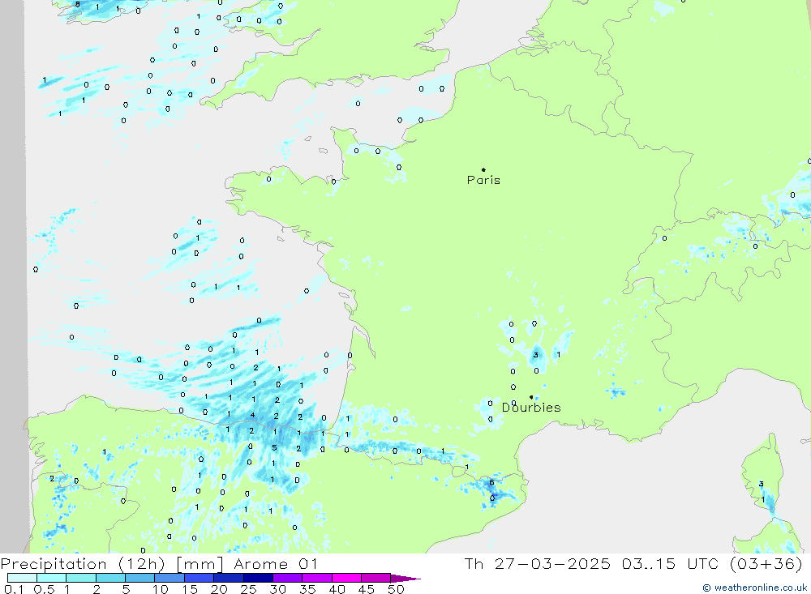Select the 25–30 mm navy legend swatch
This screenshot has width=811, height=594.
[258, 578]
